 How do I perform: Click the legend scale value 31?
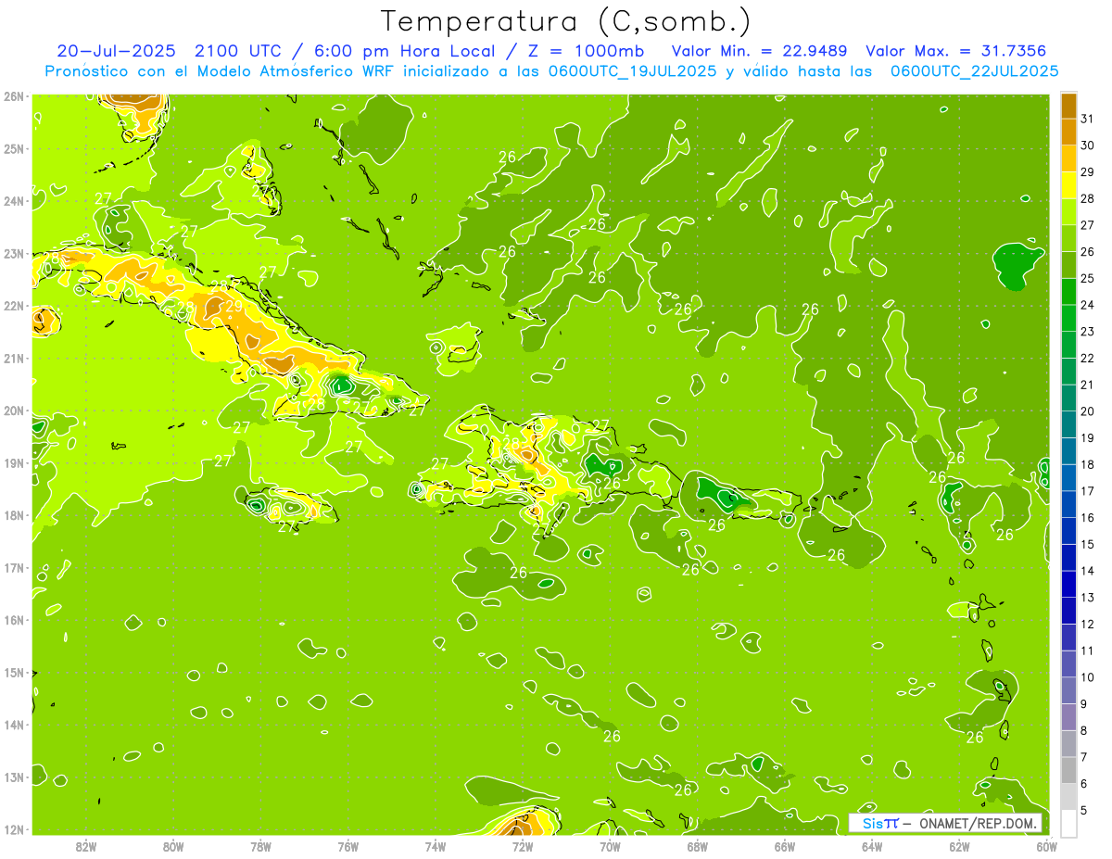coord(1088,119)
